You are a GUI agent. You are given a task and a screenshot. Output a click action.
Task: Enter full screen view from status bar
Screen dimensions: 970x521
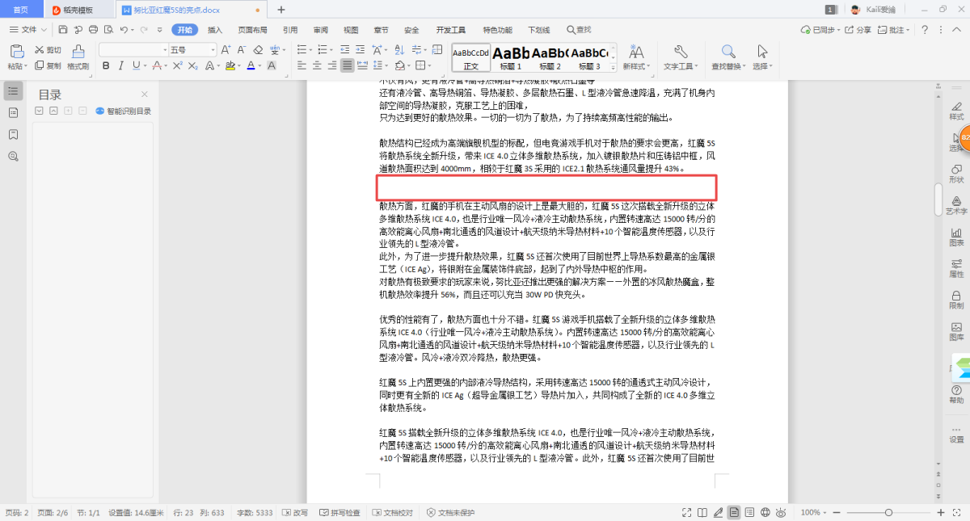686,512
